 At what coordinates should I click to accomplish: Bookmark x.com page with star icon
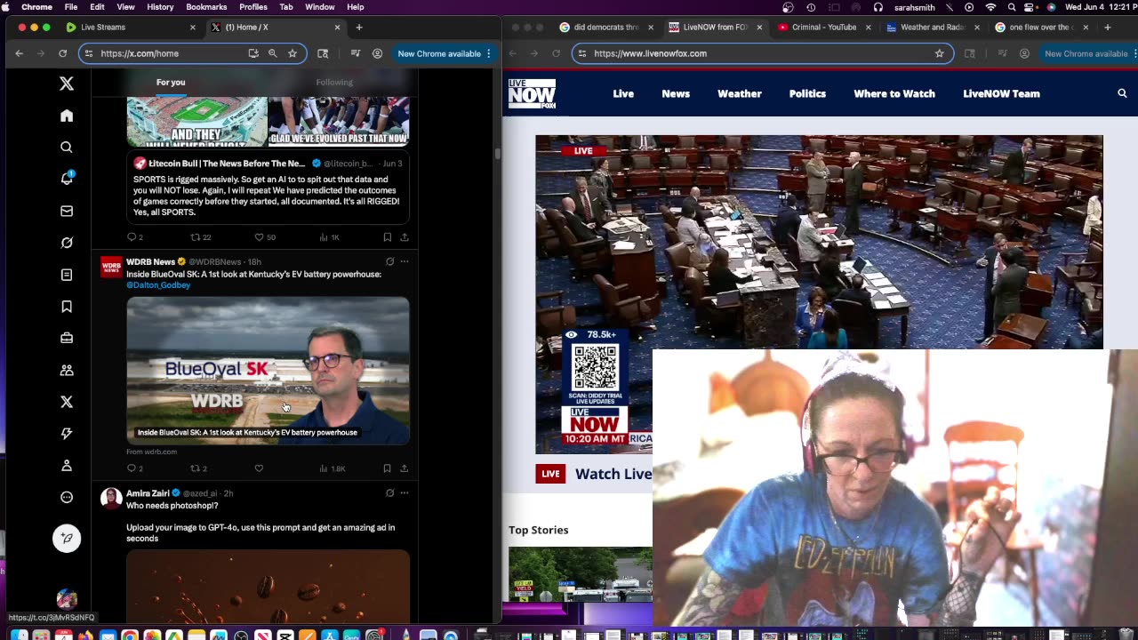pos(293,53)
